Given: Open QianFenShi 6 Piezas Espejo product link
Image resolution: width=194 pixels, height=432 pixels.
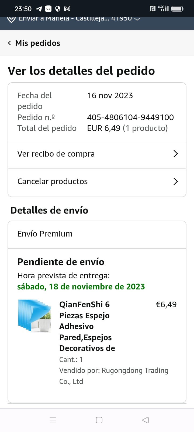Looking at the screenshot, I should pos(87,326).
